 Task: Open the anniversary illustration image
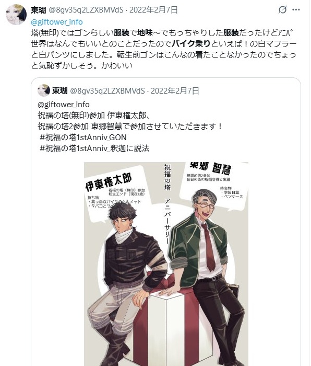click(166, 264)
